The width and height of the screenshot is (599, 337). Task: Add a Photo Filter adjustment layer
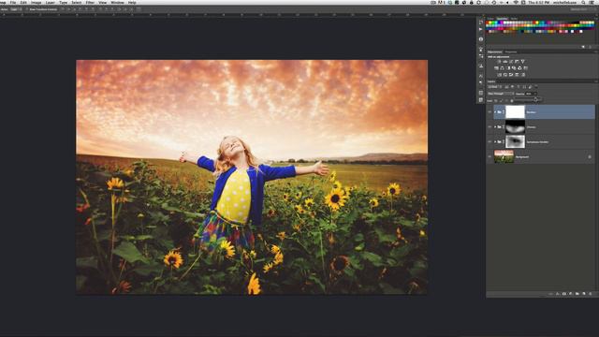point(514,68)
